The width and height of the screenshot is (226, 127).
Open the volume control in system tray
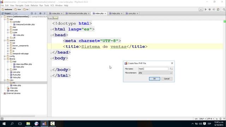point(201,124)
